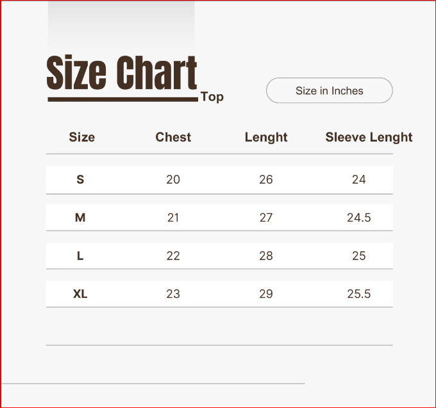Select sleeve length value 25.5
Screen dimensions: 436x408
point(359,295)
